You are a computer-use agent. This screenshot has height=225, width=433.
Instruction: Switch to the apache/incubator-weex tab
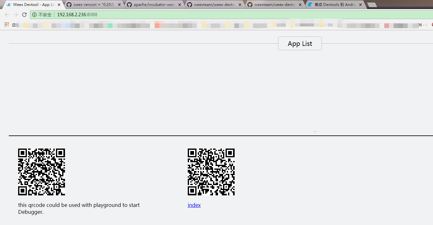click(x=155, y=5)
